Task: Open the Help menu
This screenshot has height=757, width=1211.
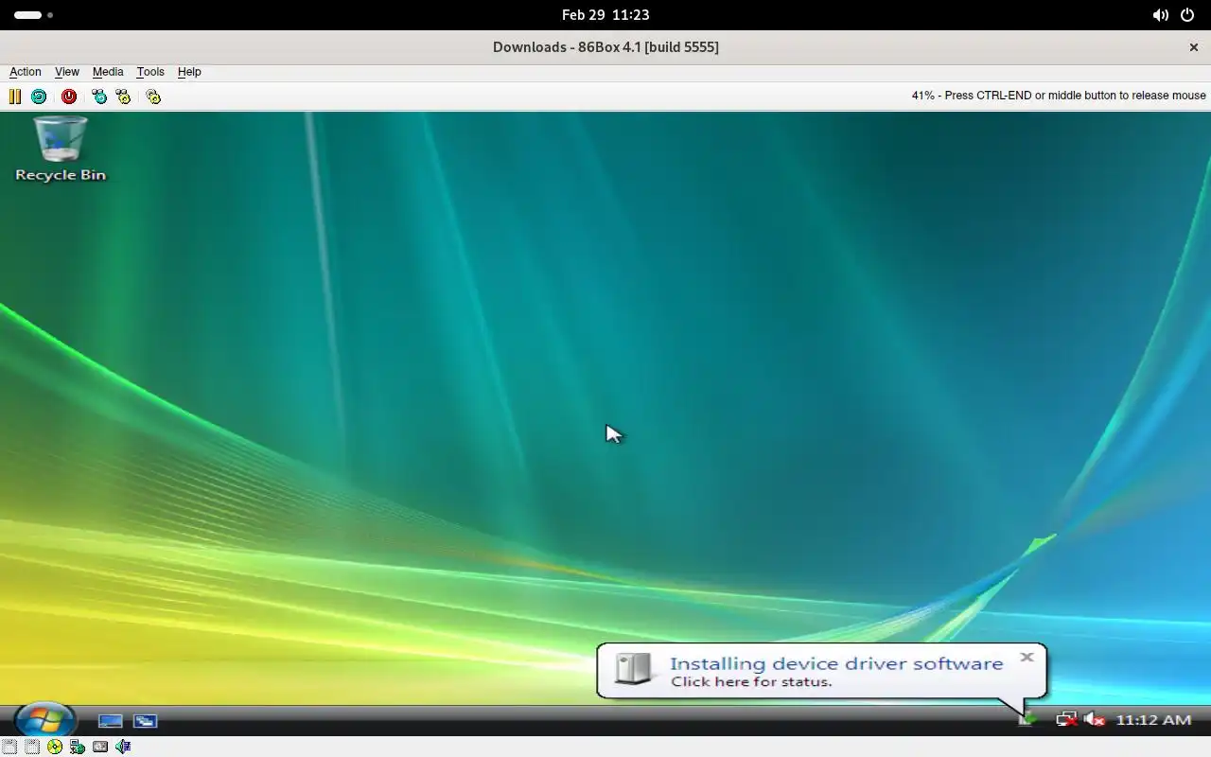Action: click(x=189, y=72)
